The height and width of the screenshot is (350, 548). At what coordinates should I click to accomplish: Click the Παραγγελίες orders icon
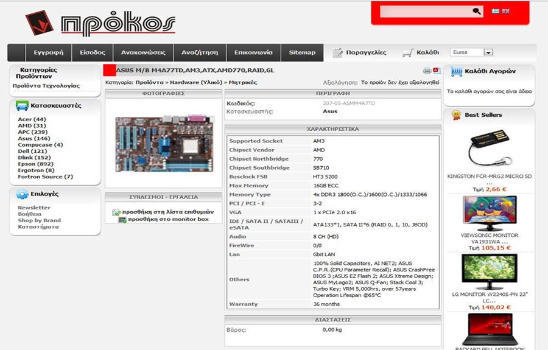[x=337, y=52]
